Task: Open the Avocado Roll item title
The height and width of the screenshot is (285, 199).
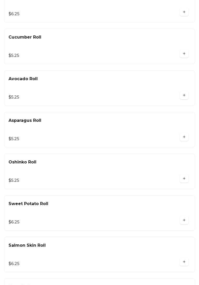Action: 23,79
